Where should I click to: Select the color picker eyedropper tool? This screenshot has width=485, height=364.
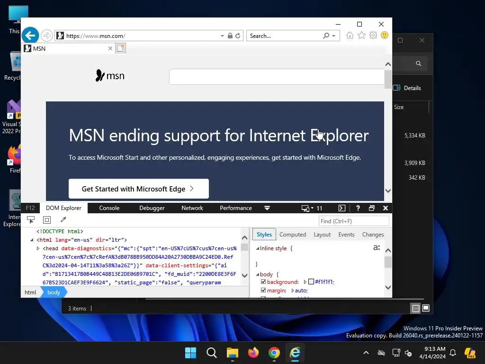point(63,220)
